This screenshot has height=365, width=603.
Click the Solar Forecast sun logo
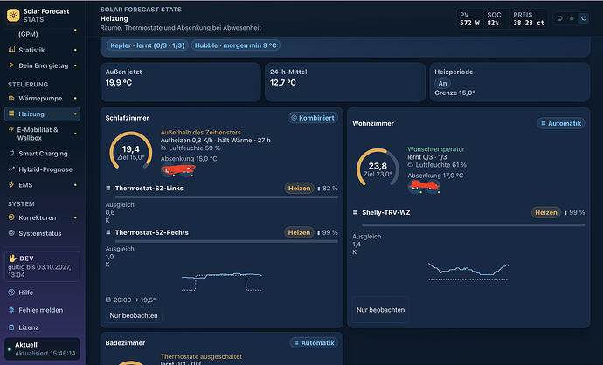[13, 16]
